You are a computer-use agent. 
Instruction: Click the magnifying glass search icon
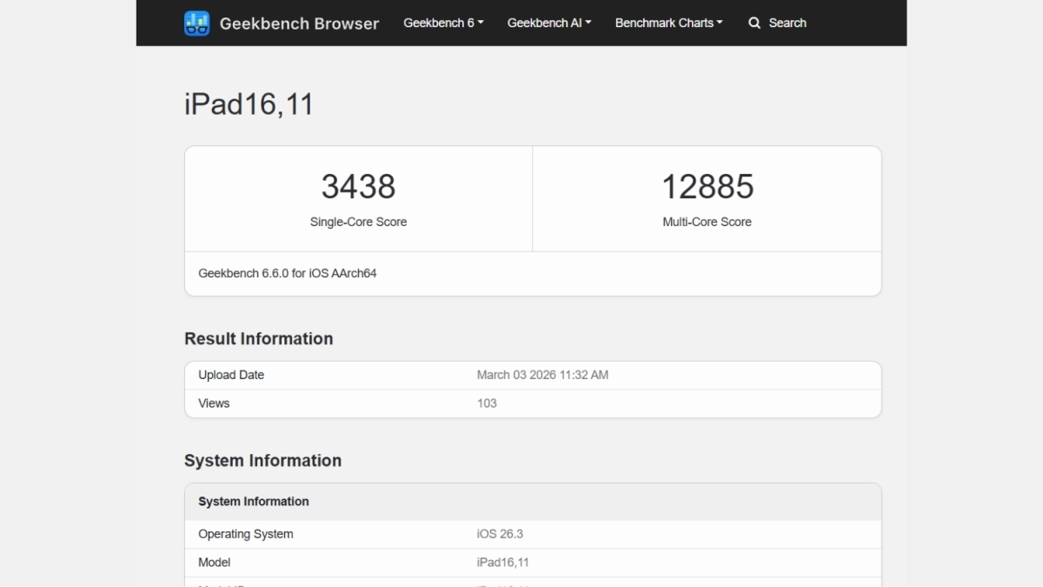(754, 23)
